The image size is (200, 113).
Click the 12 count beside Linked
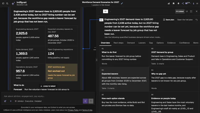(x=187, y=11)
